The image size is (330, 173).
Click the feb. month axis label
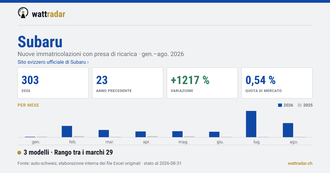73,142
